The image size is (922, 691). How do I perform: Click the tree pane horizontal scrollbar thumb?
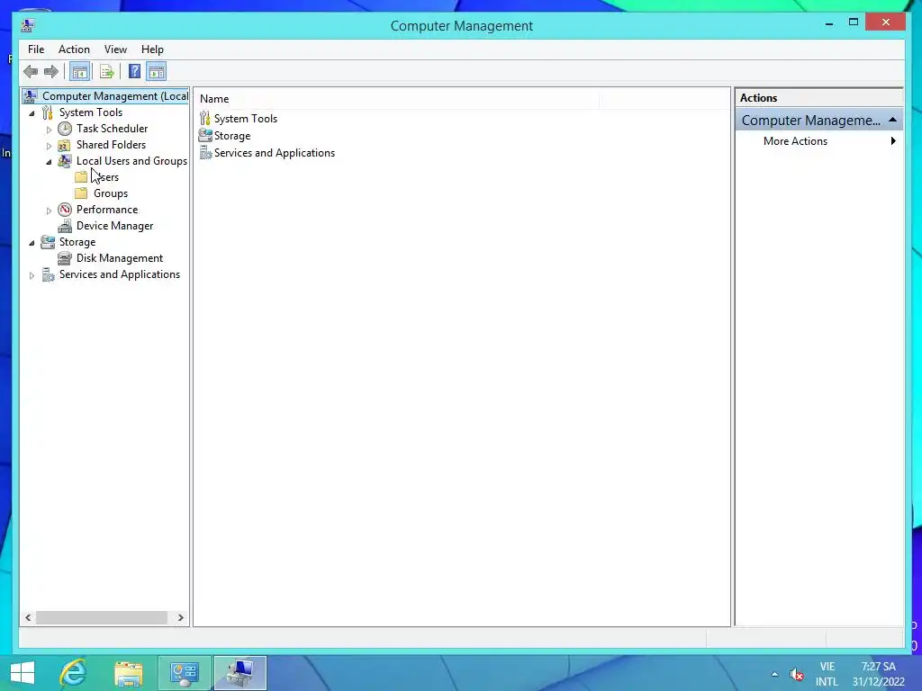102,617
